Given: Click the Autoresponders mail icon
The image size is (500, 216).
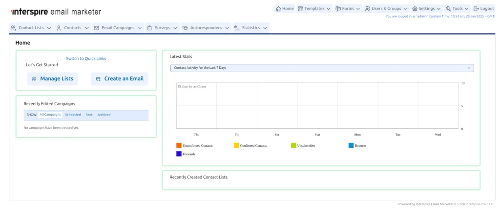Looking at the screenshot, I should point(185,28).
